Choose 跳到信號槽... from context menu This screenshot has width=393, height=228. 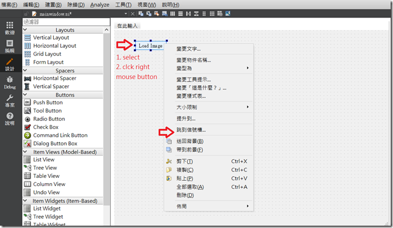coord(209,130)
